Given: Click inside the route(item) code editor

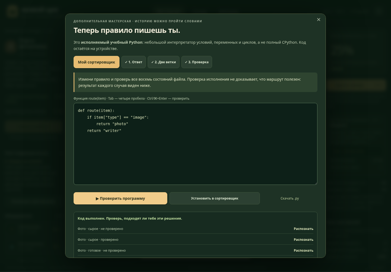Looking at the screenshot, I should (x=195, y=144).
